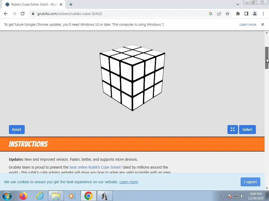Open the Extensions puzzle-piece menu
Screen dimensions: 269x201
click(238, 14)
